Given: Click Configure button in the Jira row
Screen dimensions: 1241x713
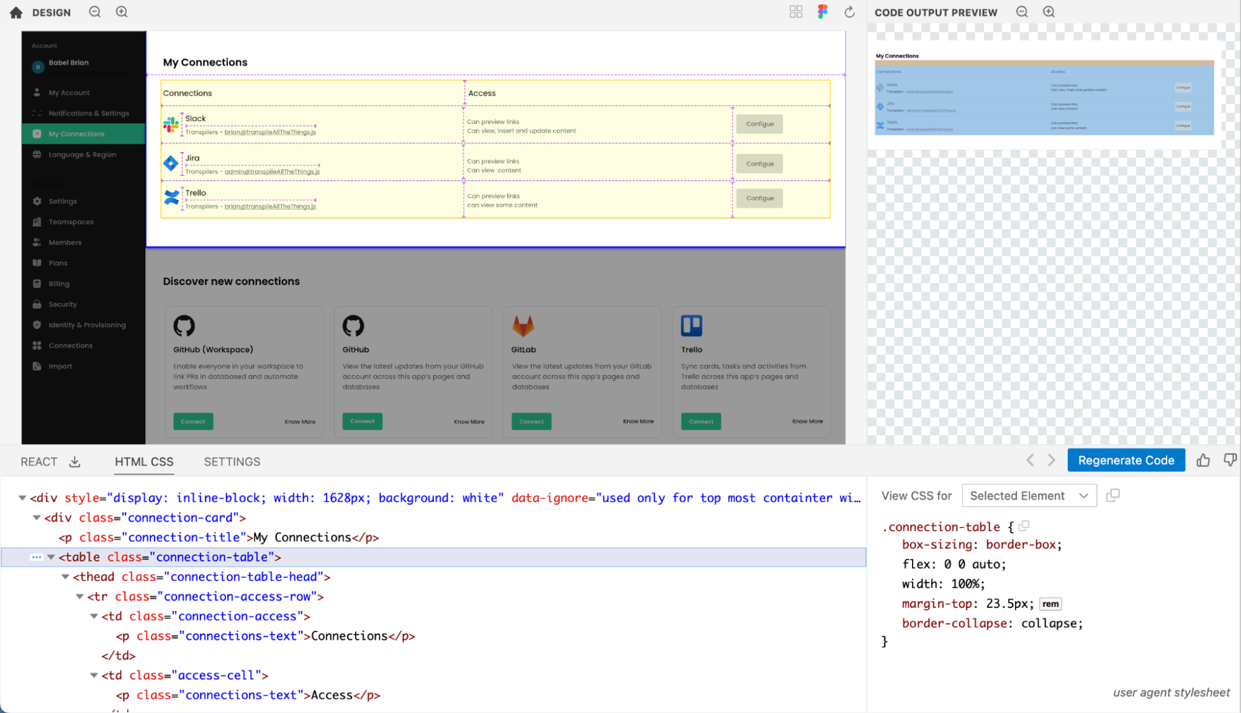Looking at the screenshot, I should click(759, 164).
